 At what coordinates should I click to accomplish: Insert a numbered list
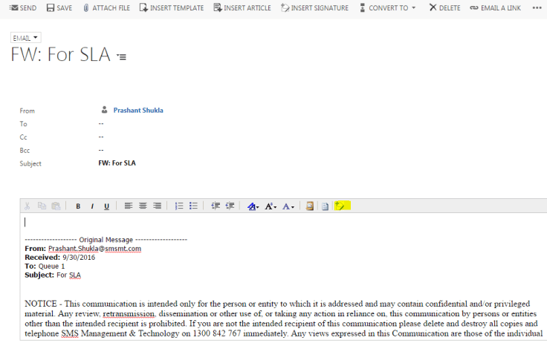point(179,206)
